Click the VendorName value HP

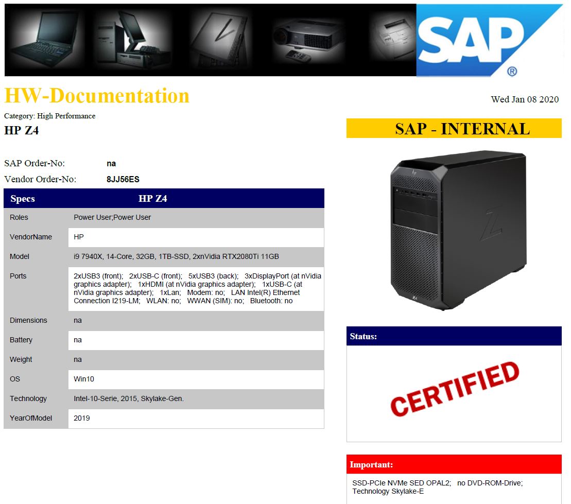click(79, 237)
